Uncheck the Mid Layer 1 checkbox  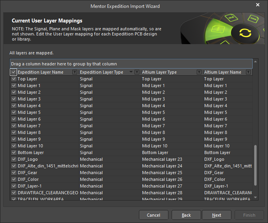pos(14,85)
